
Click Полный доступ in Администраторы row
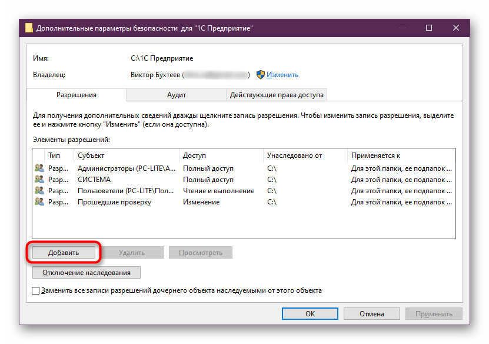(208, 168)
